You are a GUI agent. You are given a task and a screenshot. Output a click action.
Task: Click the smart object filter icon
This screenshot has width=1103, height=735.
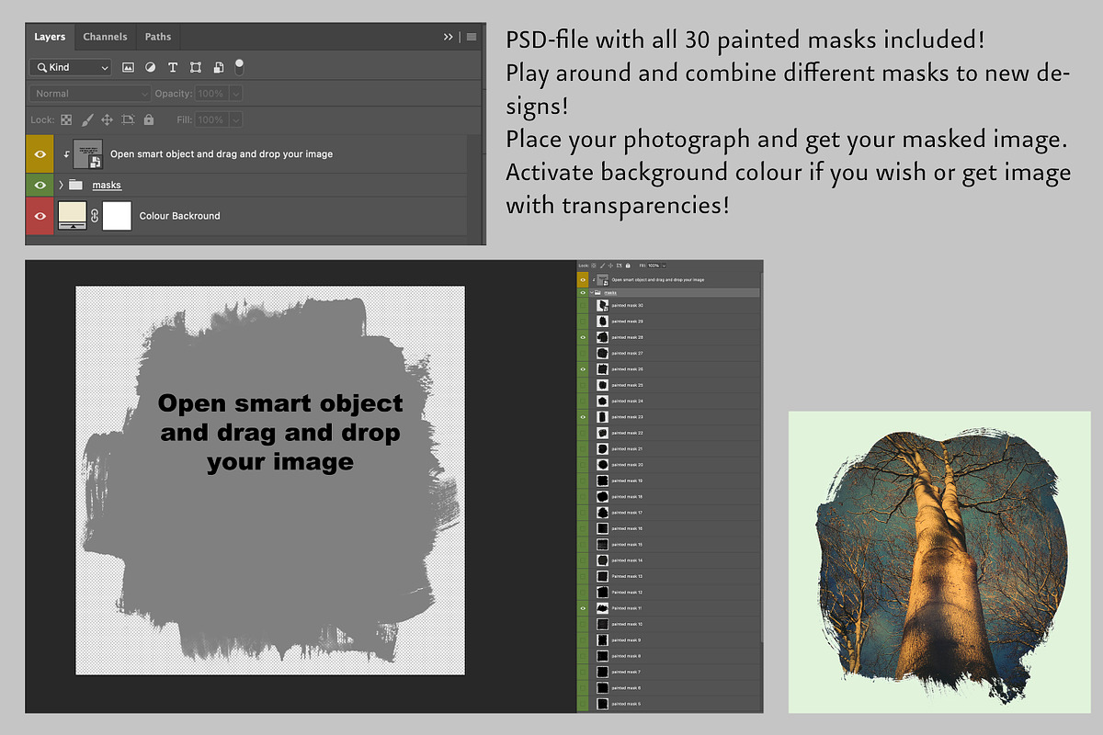point(218,67)
